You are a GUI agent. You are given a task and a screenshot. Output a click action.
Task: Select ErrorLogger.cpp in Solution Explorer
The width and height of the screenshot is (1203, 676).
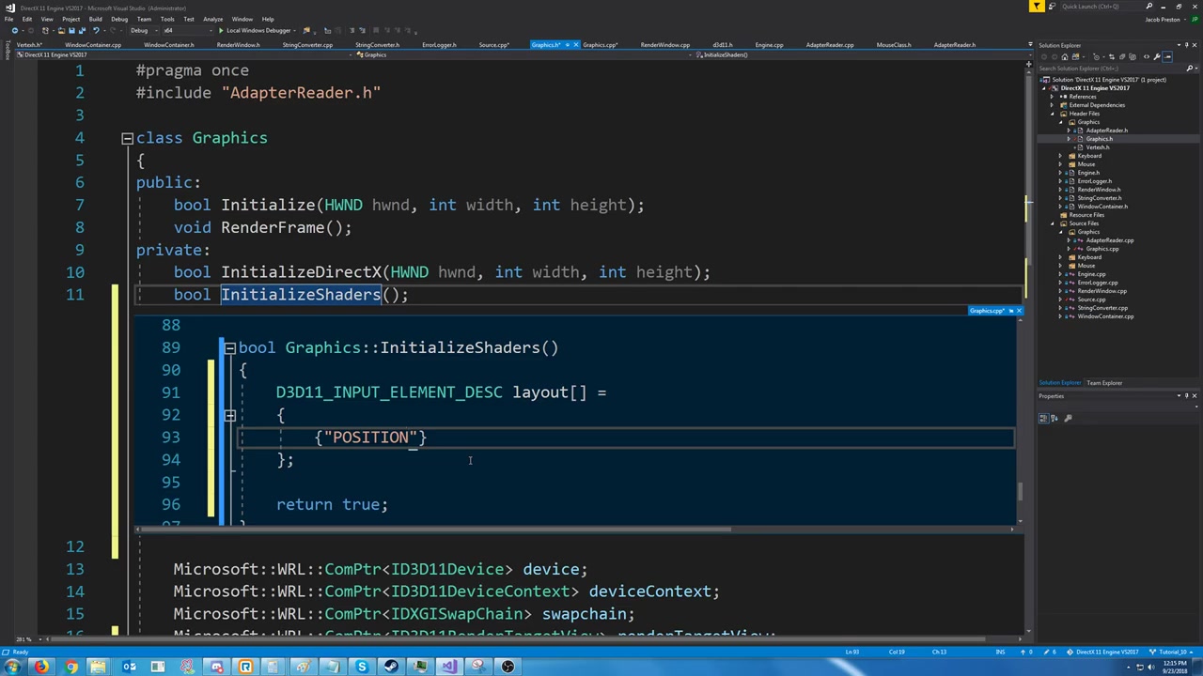coord(1098,283)
